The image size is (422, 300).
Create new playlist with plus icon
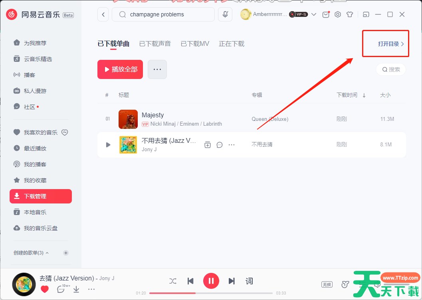click(65, 253)
